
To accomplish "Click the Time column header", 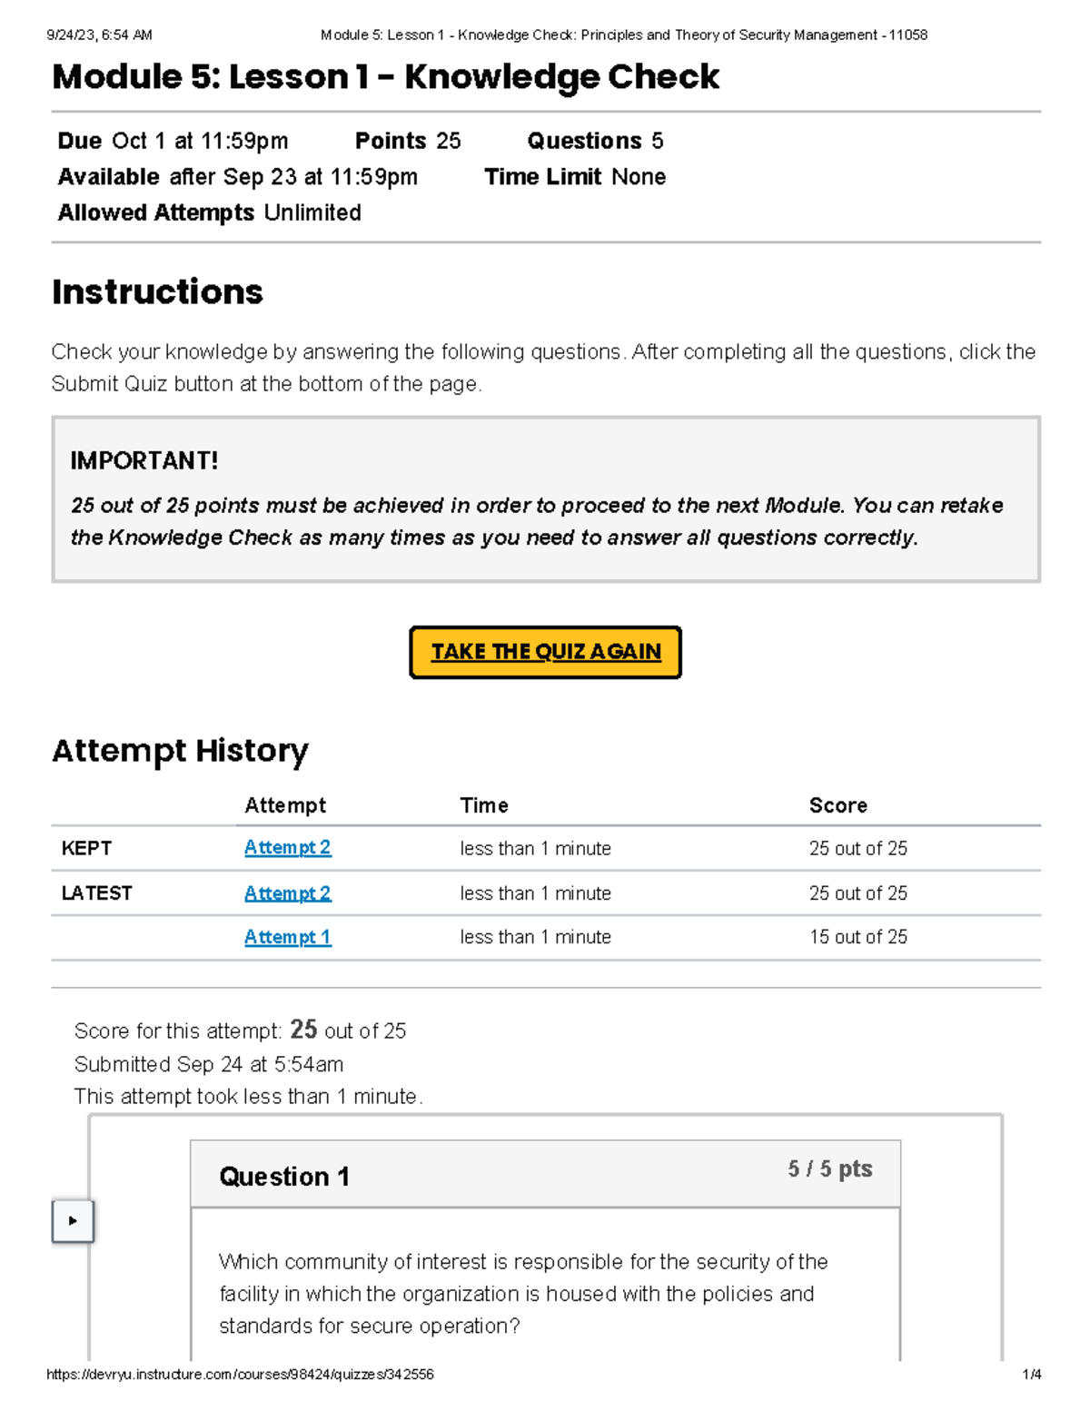I will tap(484, 805).
